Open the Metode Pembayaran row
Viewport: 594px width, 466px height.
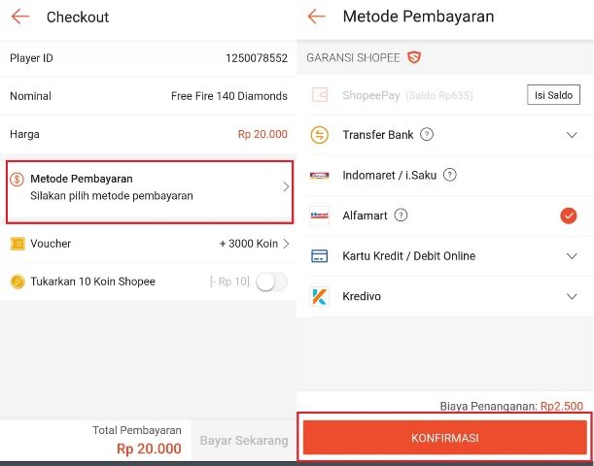tap(150, 192)
